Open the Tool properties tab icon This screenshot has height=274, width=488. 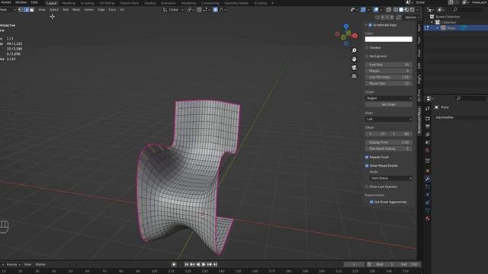coord(428,108)
